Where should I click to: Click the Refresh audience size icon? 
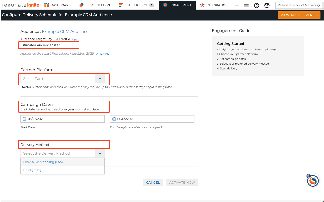(x=97, y=54)
